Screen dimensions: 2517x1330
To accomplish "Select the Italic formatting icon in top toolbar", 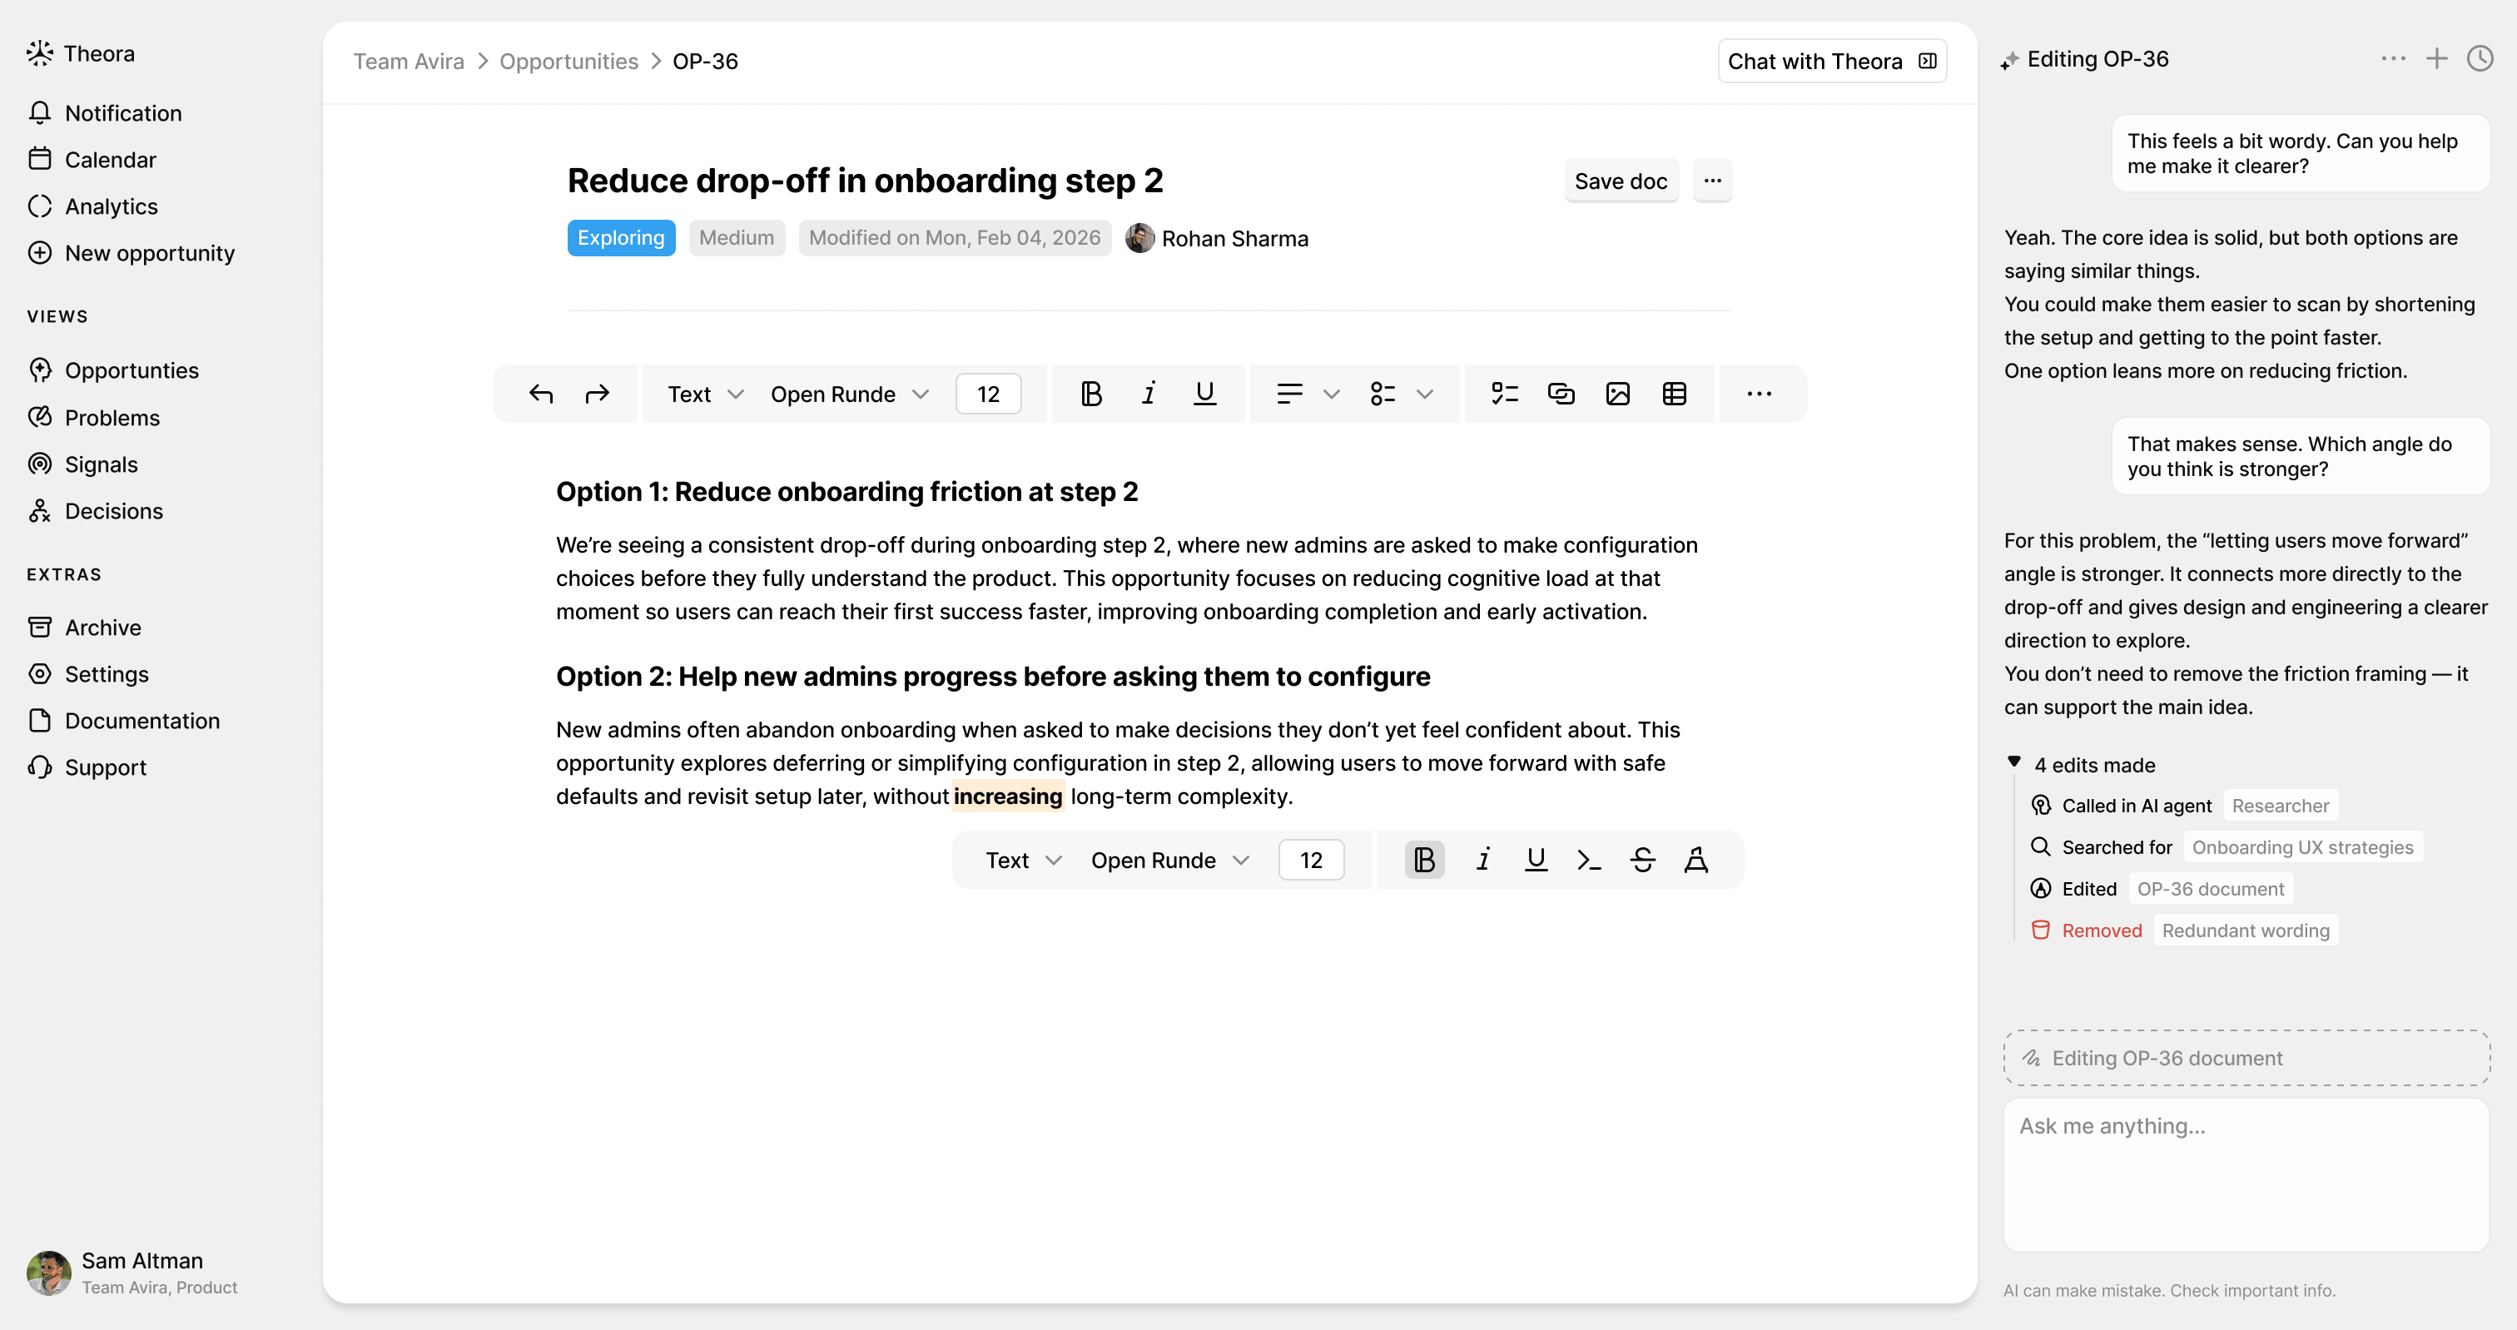I will 1147,393.
